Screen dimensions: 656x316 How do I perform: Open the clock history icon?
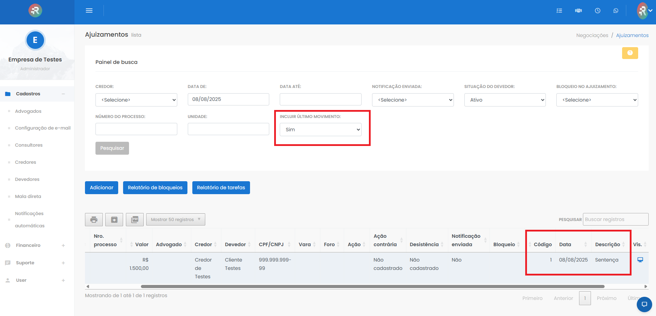tap(598, 10)
